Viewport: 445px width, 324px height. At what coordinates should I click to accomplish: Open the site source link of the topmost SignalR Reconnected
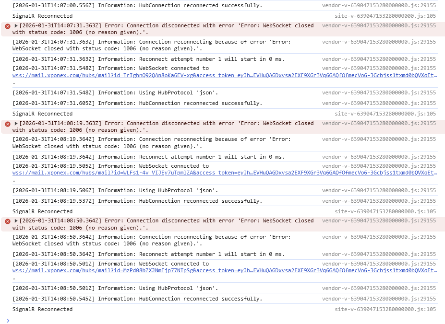click(x=385, y=16)
